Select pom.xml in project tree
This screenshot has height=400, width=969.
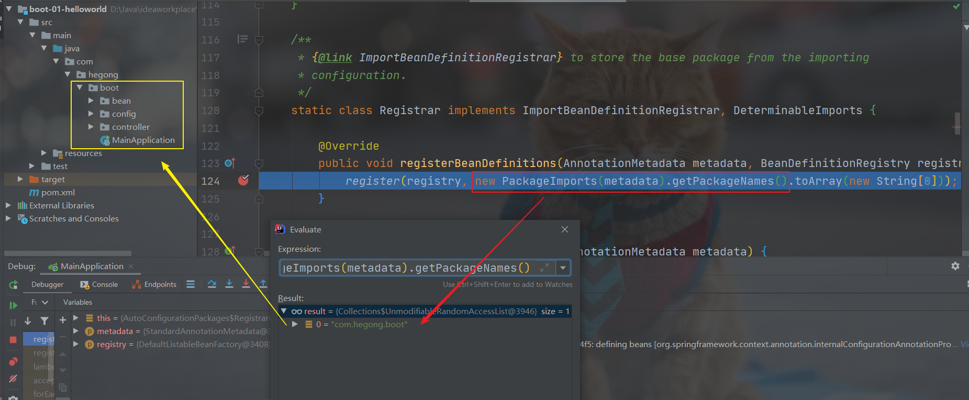tap(52, 192)
